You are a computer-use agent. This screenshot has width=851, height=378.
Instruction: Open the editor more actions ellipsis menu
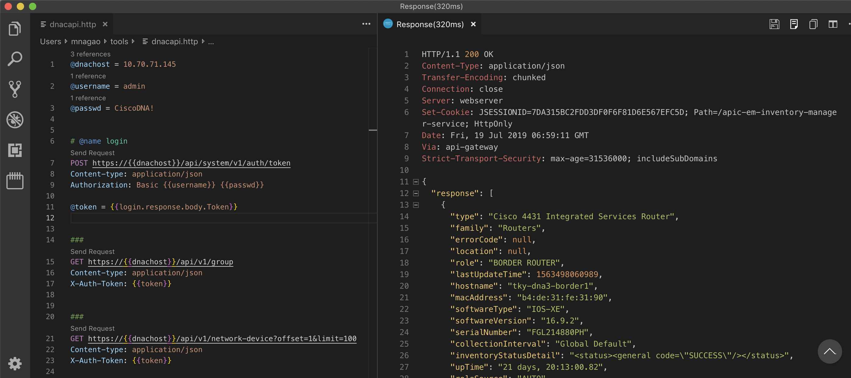pyautogui.click(x=366, y=24)
